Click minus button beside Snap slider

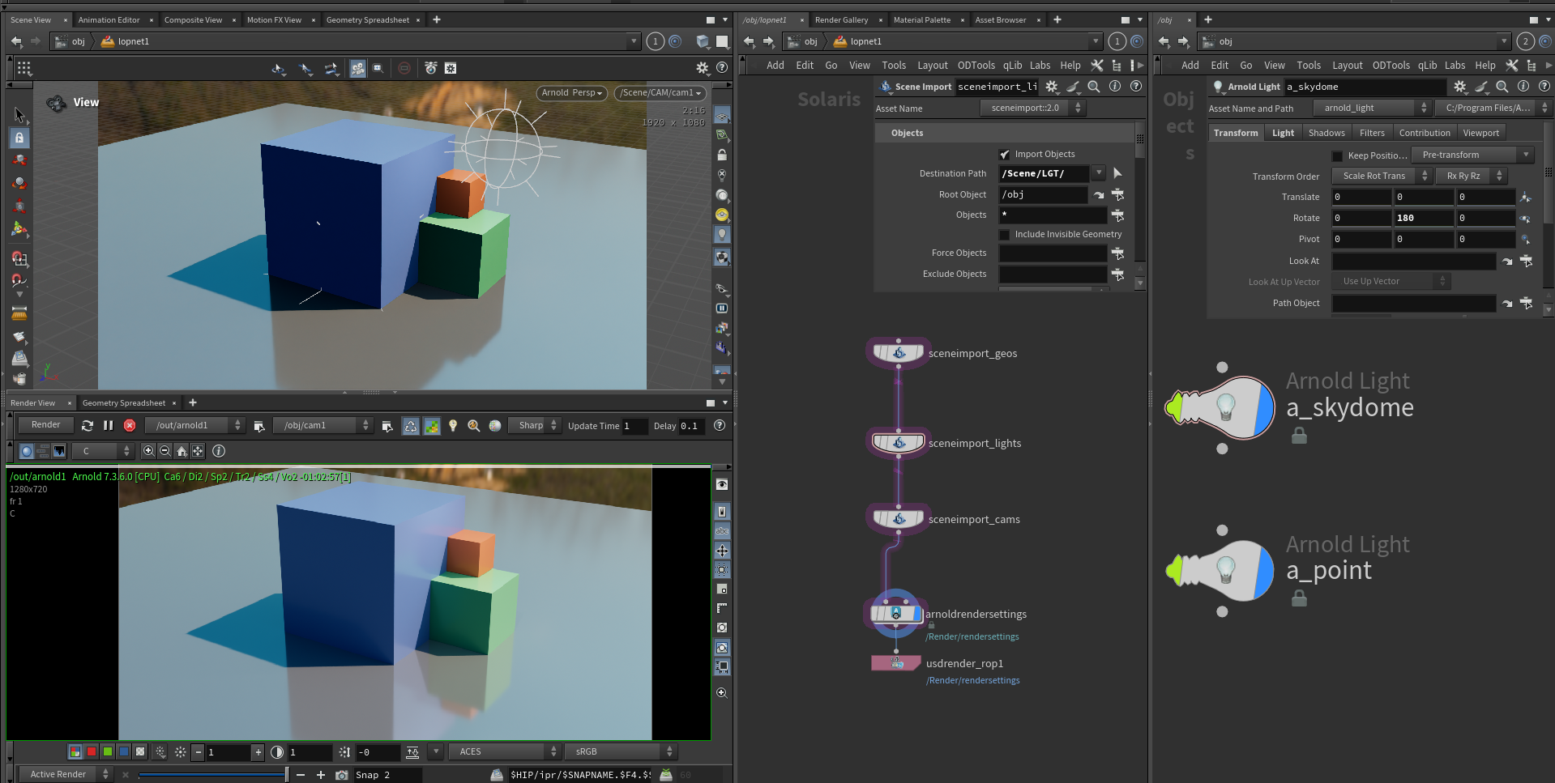click(x=301, y=775)
